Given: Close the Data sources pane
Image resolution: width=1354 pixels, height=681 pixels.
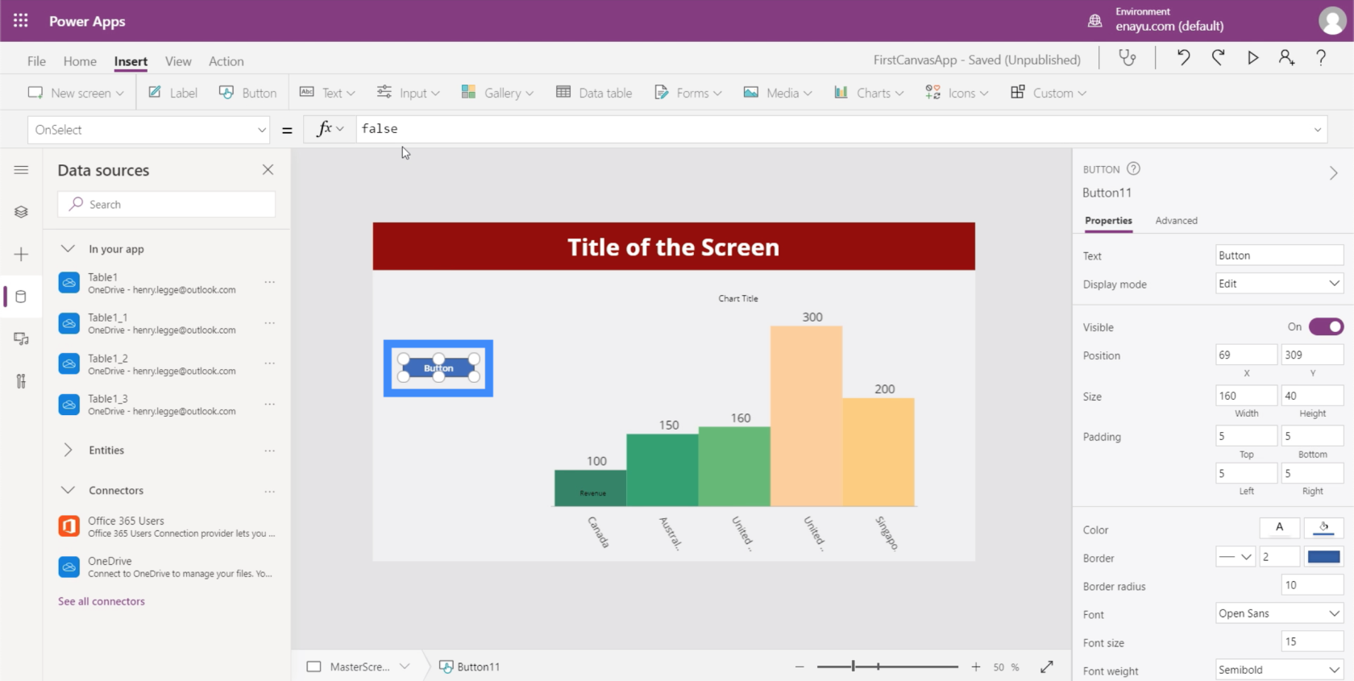Looking at the screenshot, I should click(x=268, y=170).
